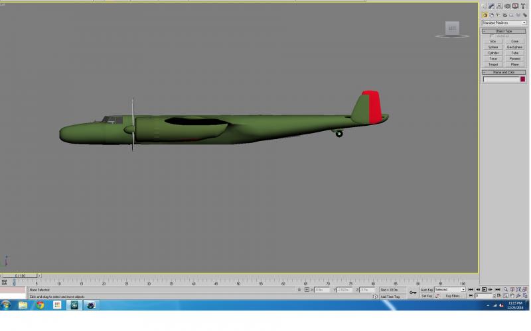The width and height of the screenshot is (531, 331).
Task: Select the Lights category icon
Action: pyautogui.click(x=498, y=15)
